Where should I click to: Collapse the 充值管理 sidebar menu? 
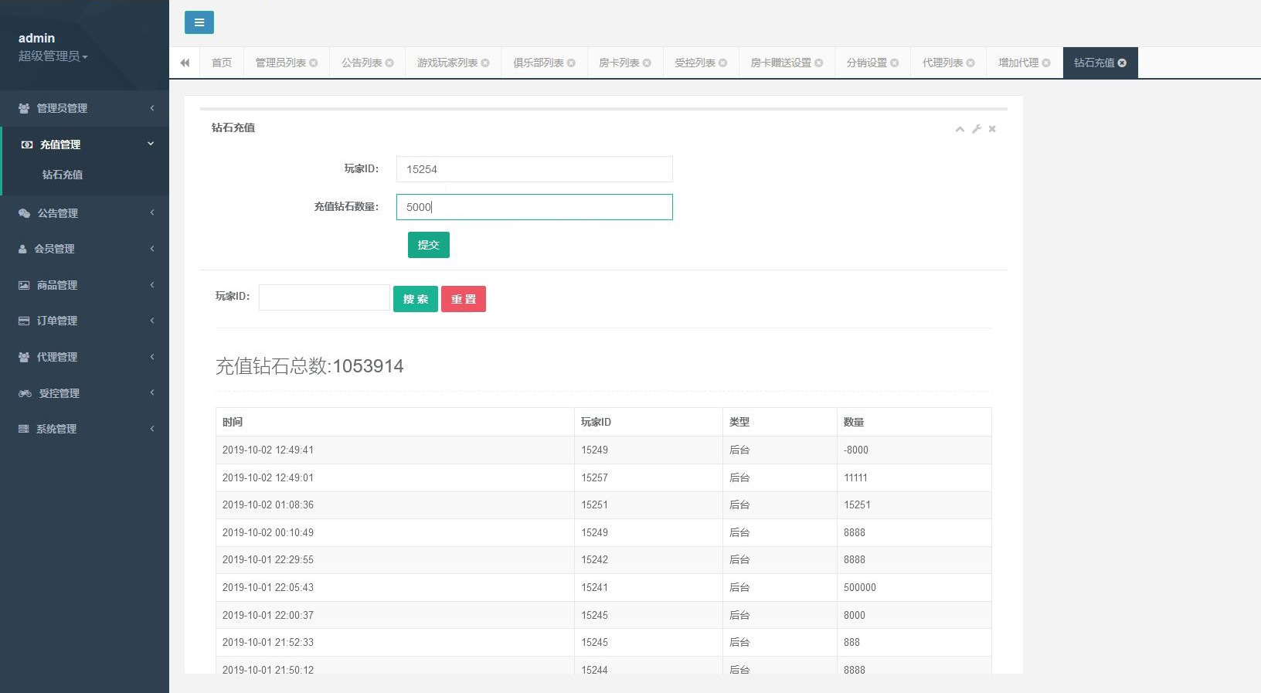click(84, 144)
